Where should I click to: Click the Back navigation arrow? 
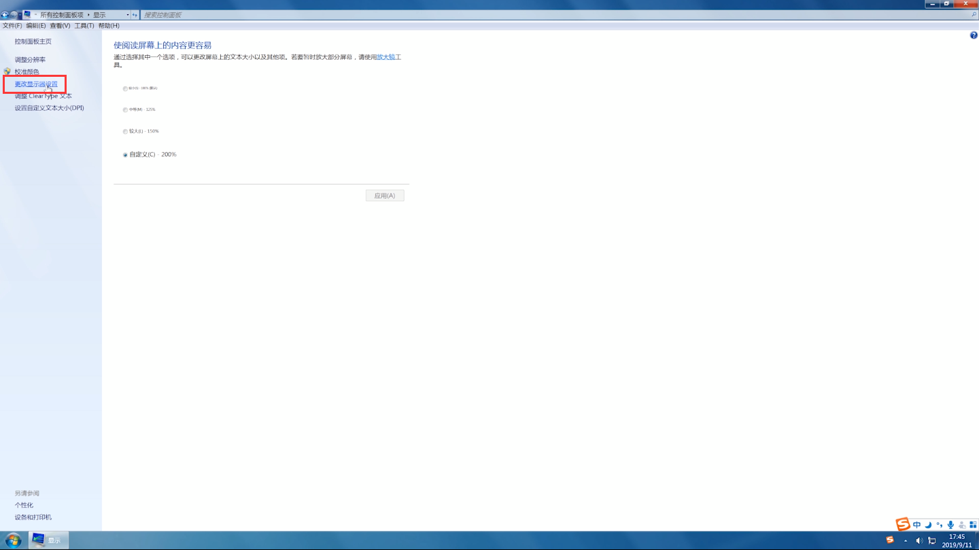5,14
